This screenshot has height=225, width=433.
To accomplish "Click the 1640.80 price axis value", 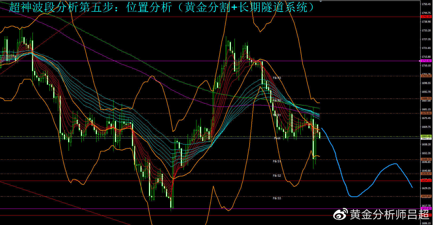I will pos(426,171).
